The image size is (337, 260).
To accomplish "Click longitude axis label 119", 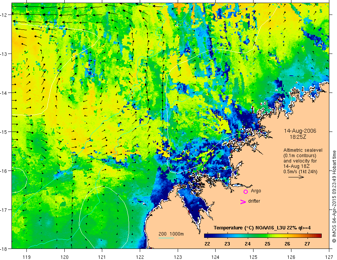I will (x=27, y=257).
